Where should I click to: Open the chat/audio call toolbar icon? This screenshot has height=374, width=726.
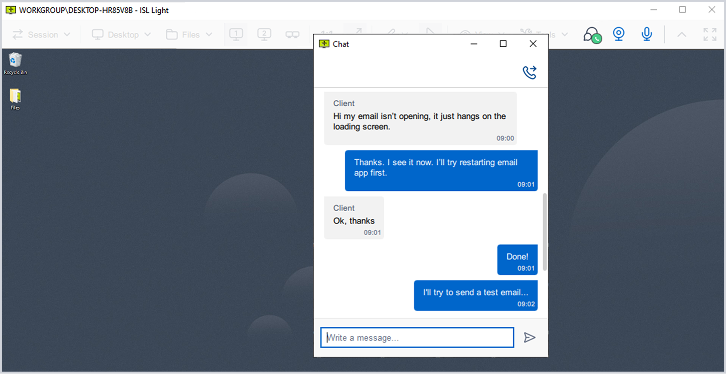point(592,35)
